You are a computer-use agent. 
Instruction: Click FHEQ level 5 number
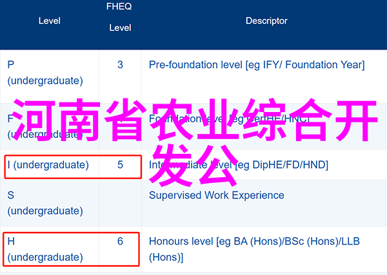pyautogui.click(x=120, y=165)
